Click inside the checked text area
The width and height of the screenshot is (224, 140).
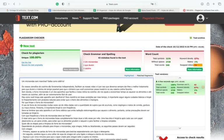click(86, 109)
